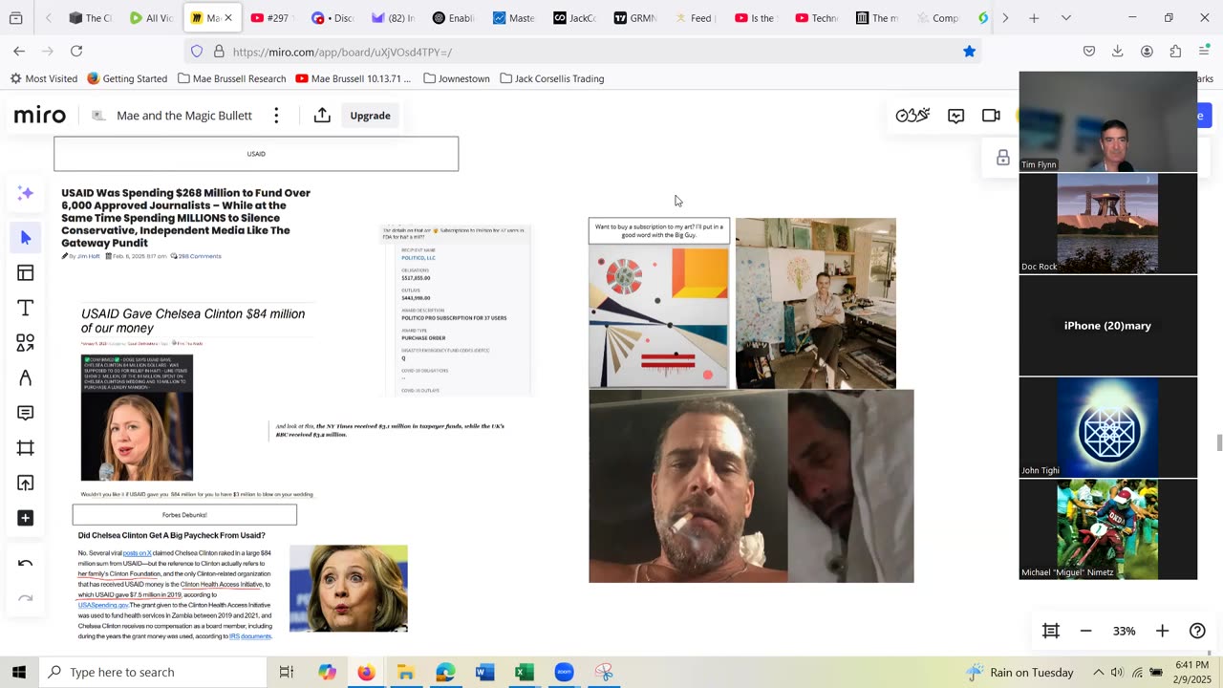Select the pen drawing tool
Viewport: 1223px width, 688px height.
pos(26,378)
